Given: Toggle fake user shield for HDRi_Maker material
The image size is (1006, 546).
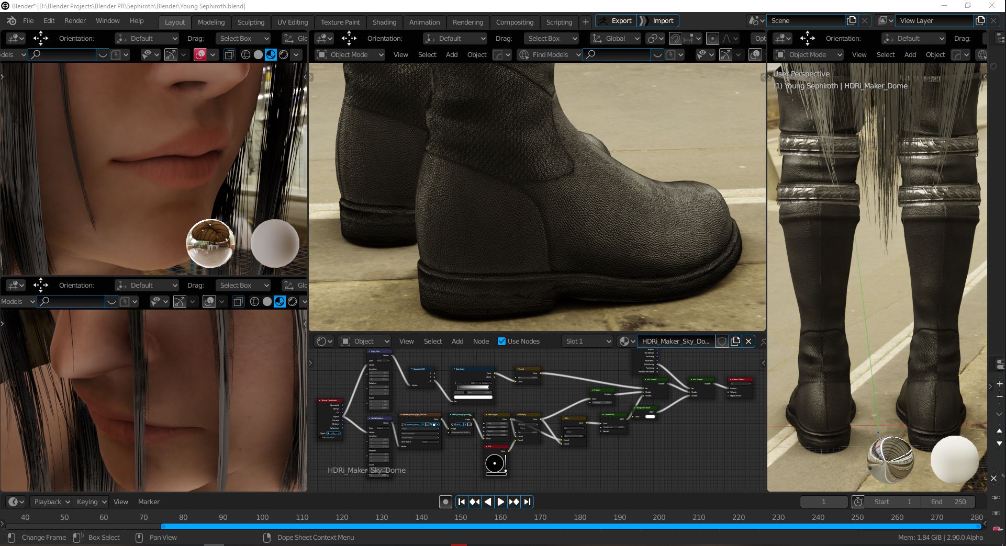Looking at the screenshot, I should click(722, 341).
